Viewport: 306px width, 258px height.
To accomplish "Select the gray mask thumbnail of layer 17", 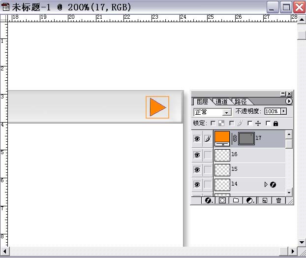I will point(246,138).
